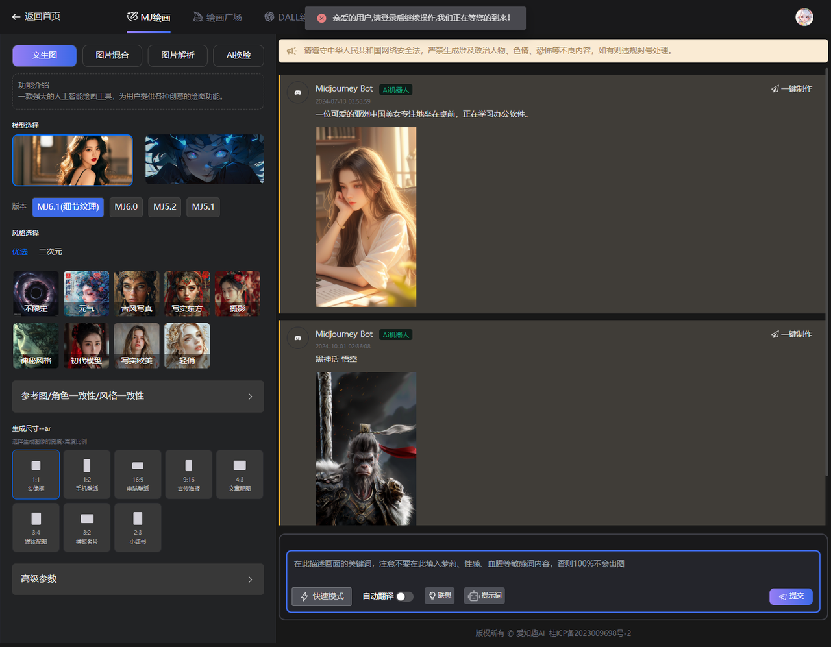Select the 图片解析 mode button
Screen dimensions: 831x647
pyautogui.click(x=178, y=55)
